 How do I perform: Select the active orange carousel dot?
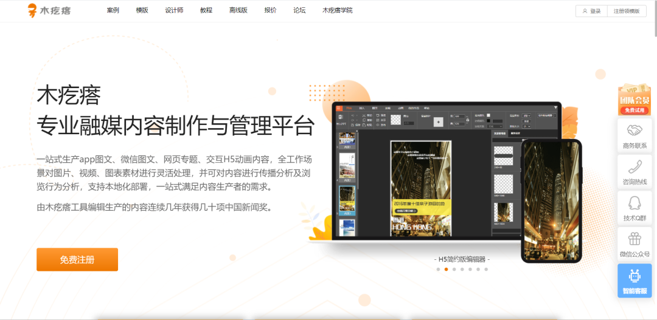click(x=447, y=270)
